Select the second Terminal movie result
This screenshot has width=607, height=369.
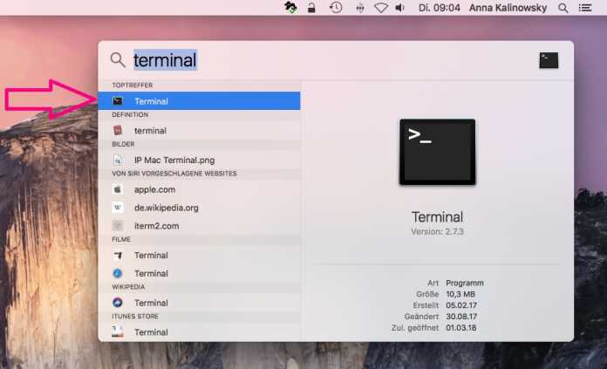coord(151,274)
